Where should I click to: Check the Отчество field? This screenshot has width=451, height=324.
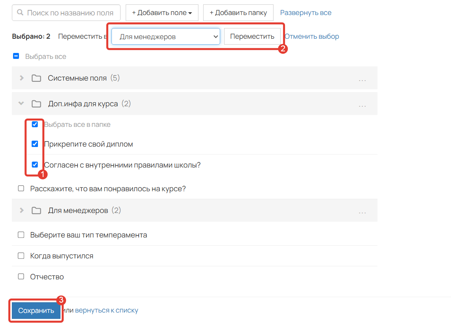(21, 276)
